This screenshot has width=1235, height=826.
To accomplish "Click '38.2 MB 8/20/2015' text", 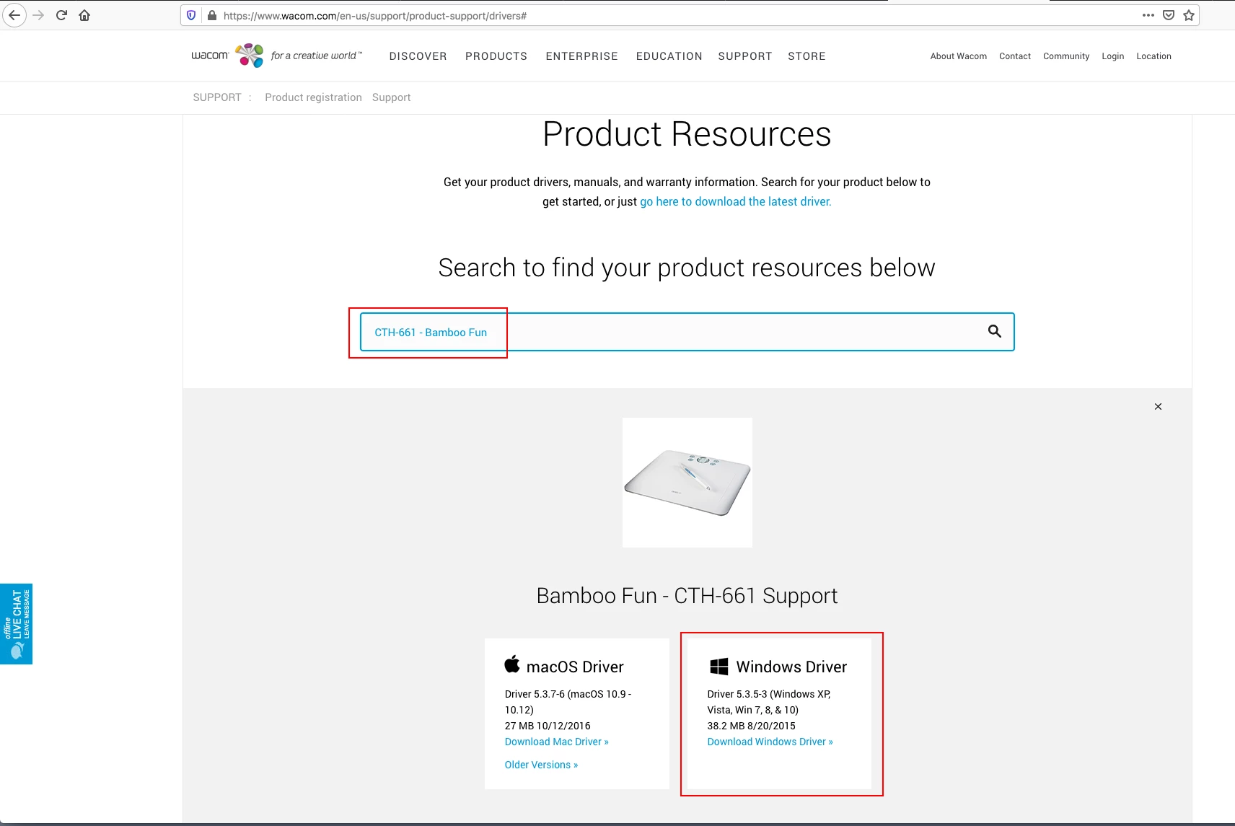I will [752, 726].
